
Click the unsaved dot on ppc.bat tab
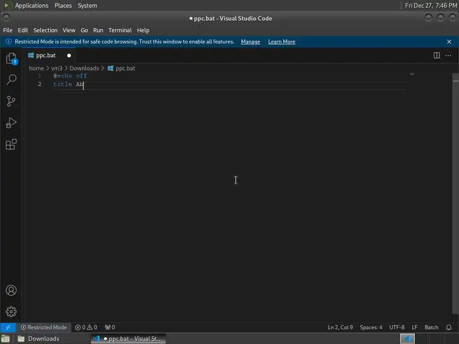pyautogui.click(x=69, y=55)
